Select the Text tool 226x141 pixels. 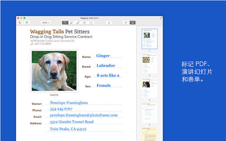[65, 23]
